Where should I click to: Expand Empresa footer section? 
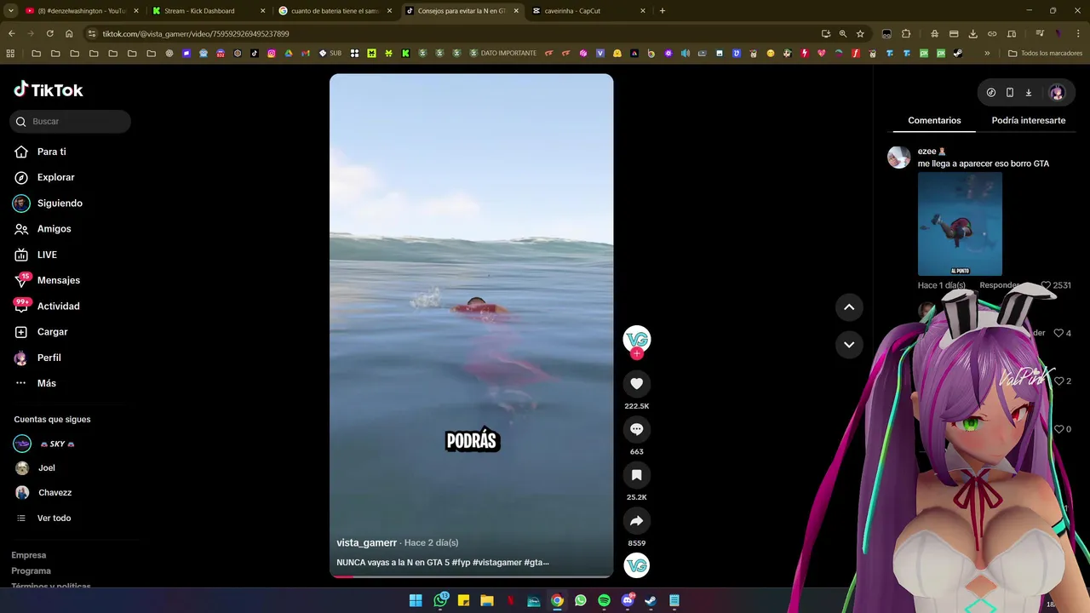coord(29,555)
